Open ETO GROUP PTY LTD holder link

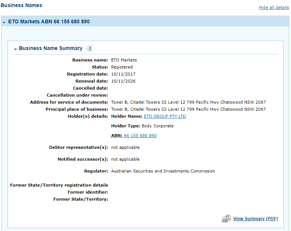pyautogui.click(x=165, y=116)
